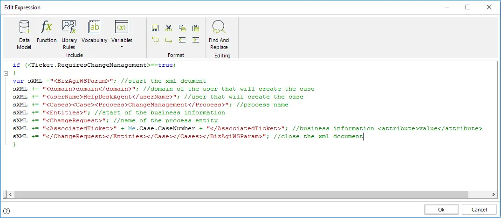Expand the Variables dropdown arrow
The image size is (501, 218).
(122, 47)
